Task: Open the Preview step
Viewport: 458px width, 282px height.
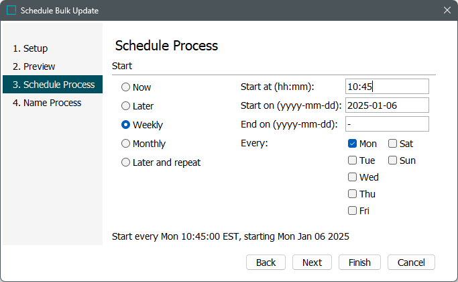Action: (34, 66)
